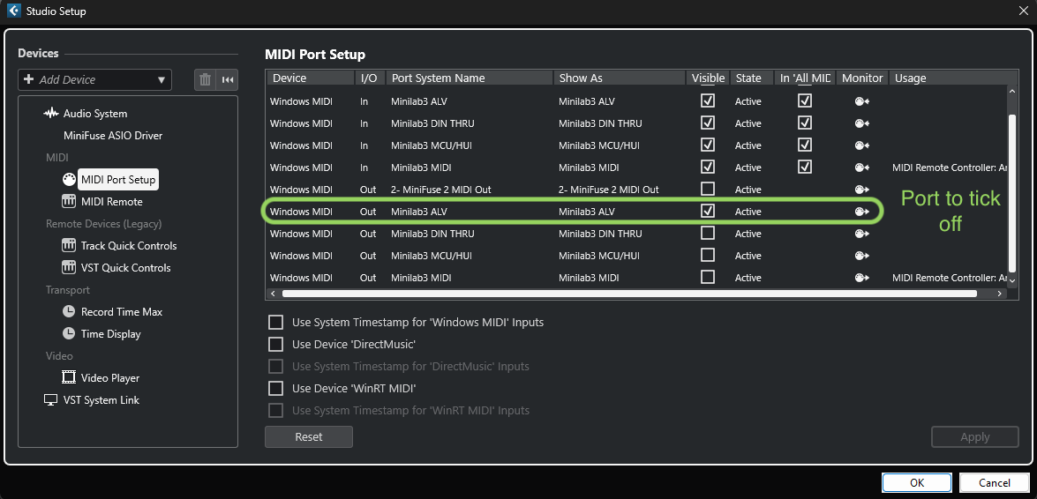This screenshot has width=1037, height=499.
Task: Toggle Visible for 2- MiniFuse 2 MIDI Out
Action: 708,189
